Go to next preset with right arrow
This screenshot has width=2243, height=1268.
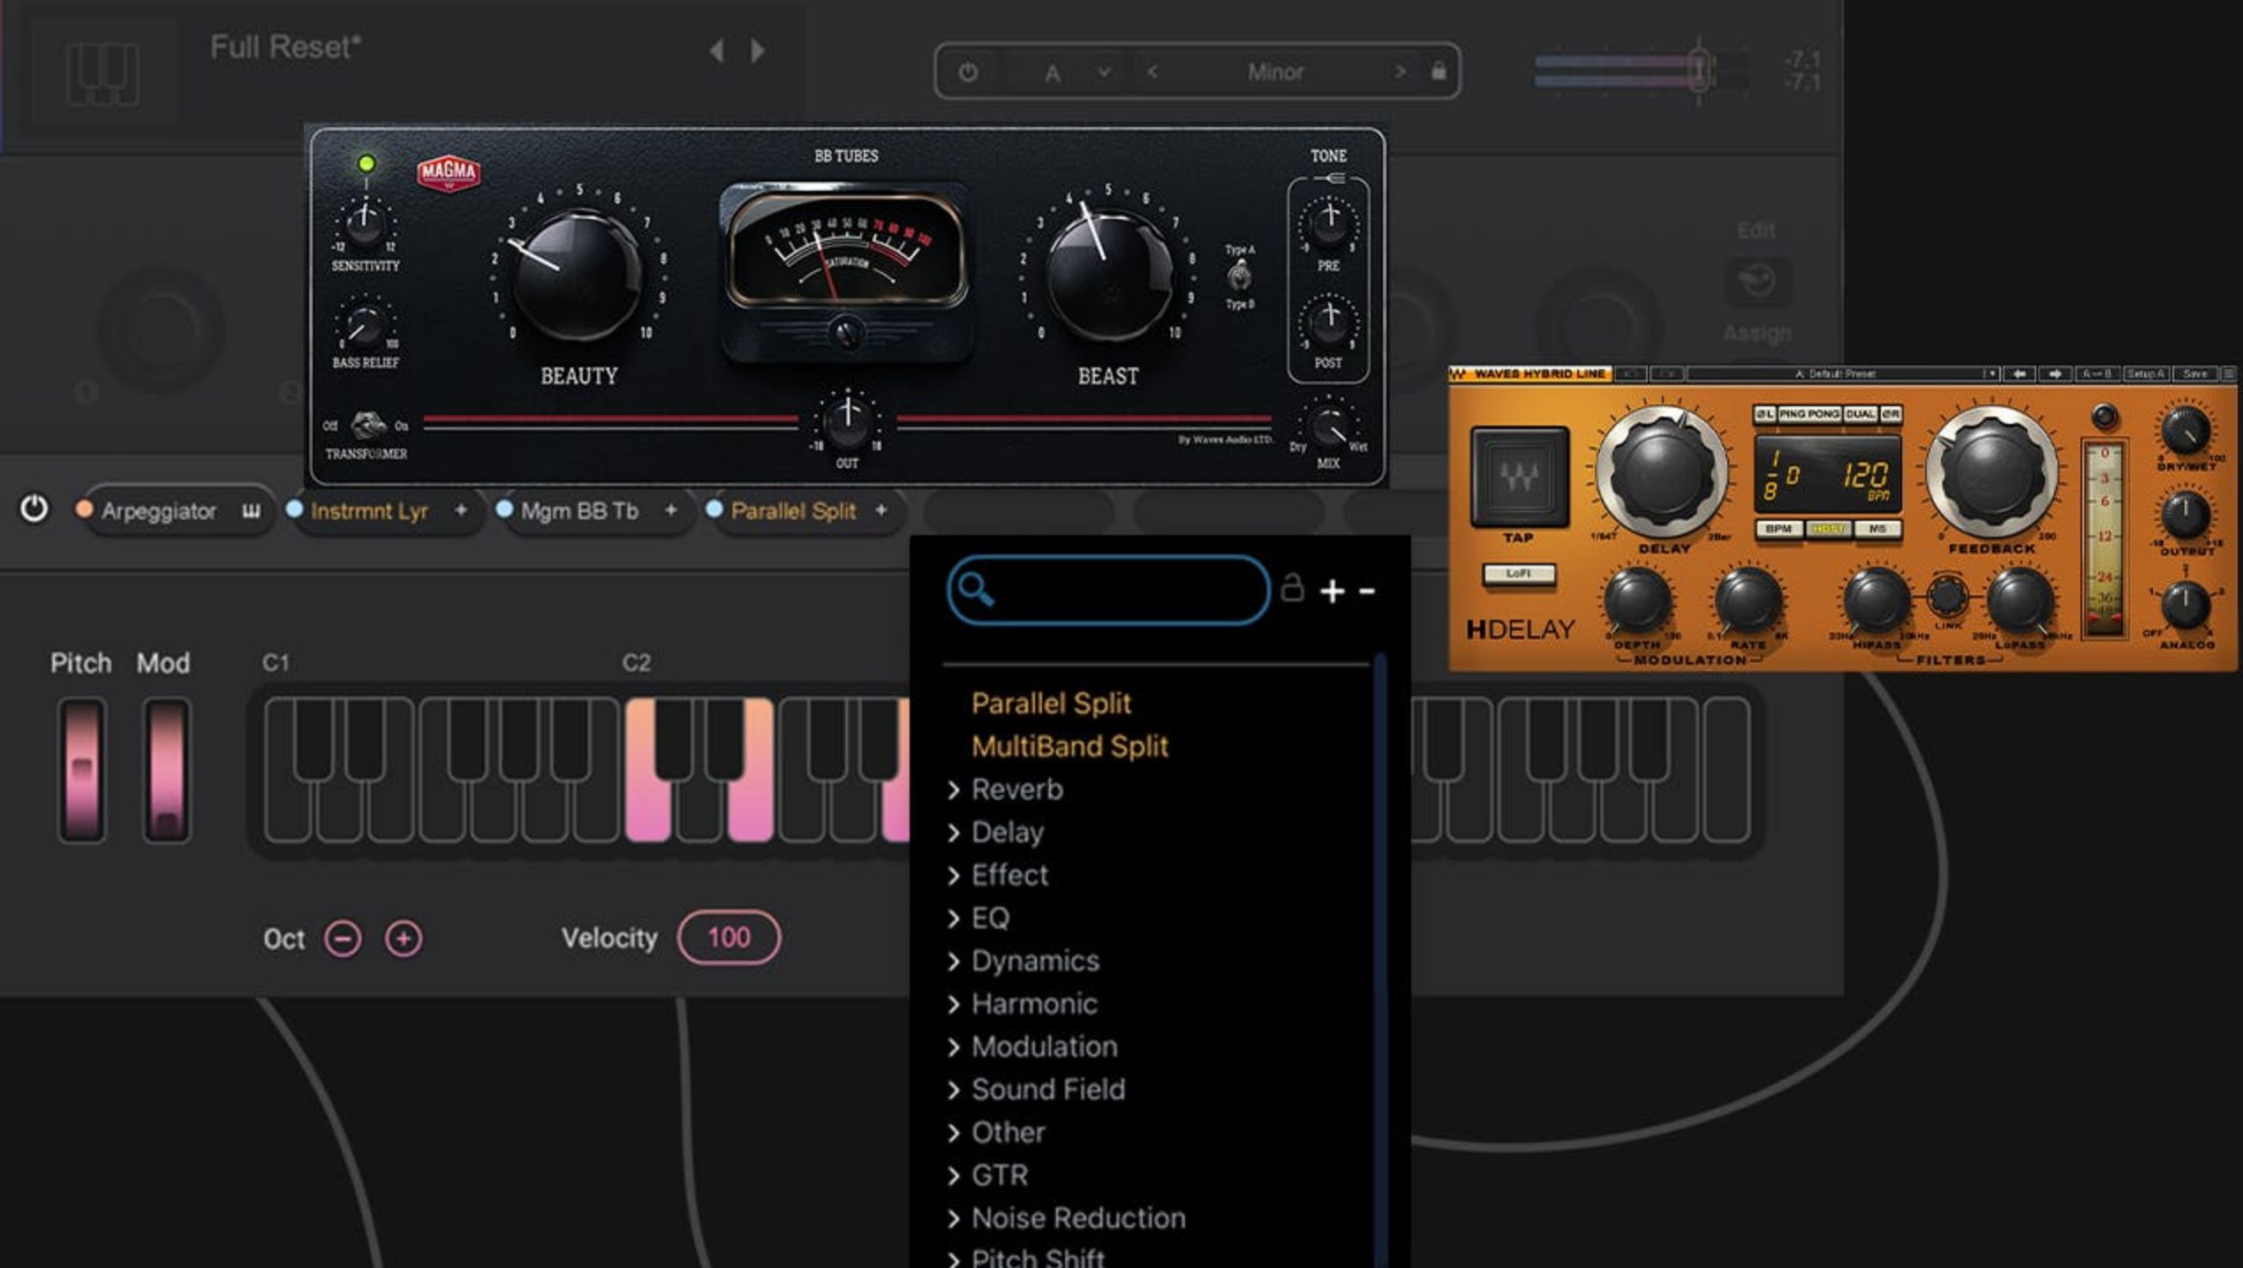click(x=758, y=50)
